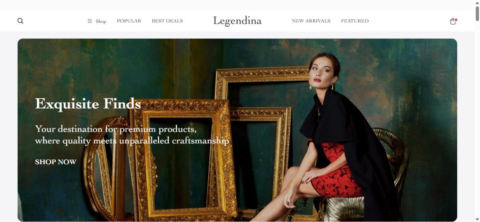Open the BEST DEALS page
This screenshot has height=222, width=480.
[167, 21]
